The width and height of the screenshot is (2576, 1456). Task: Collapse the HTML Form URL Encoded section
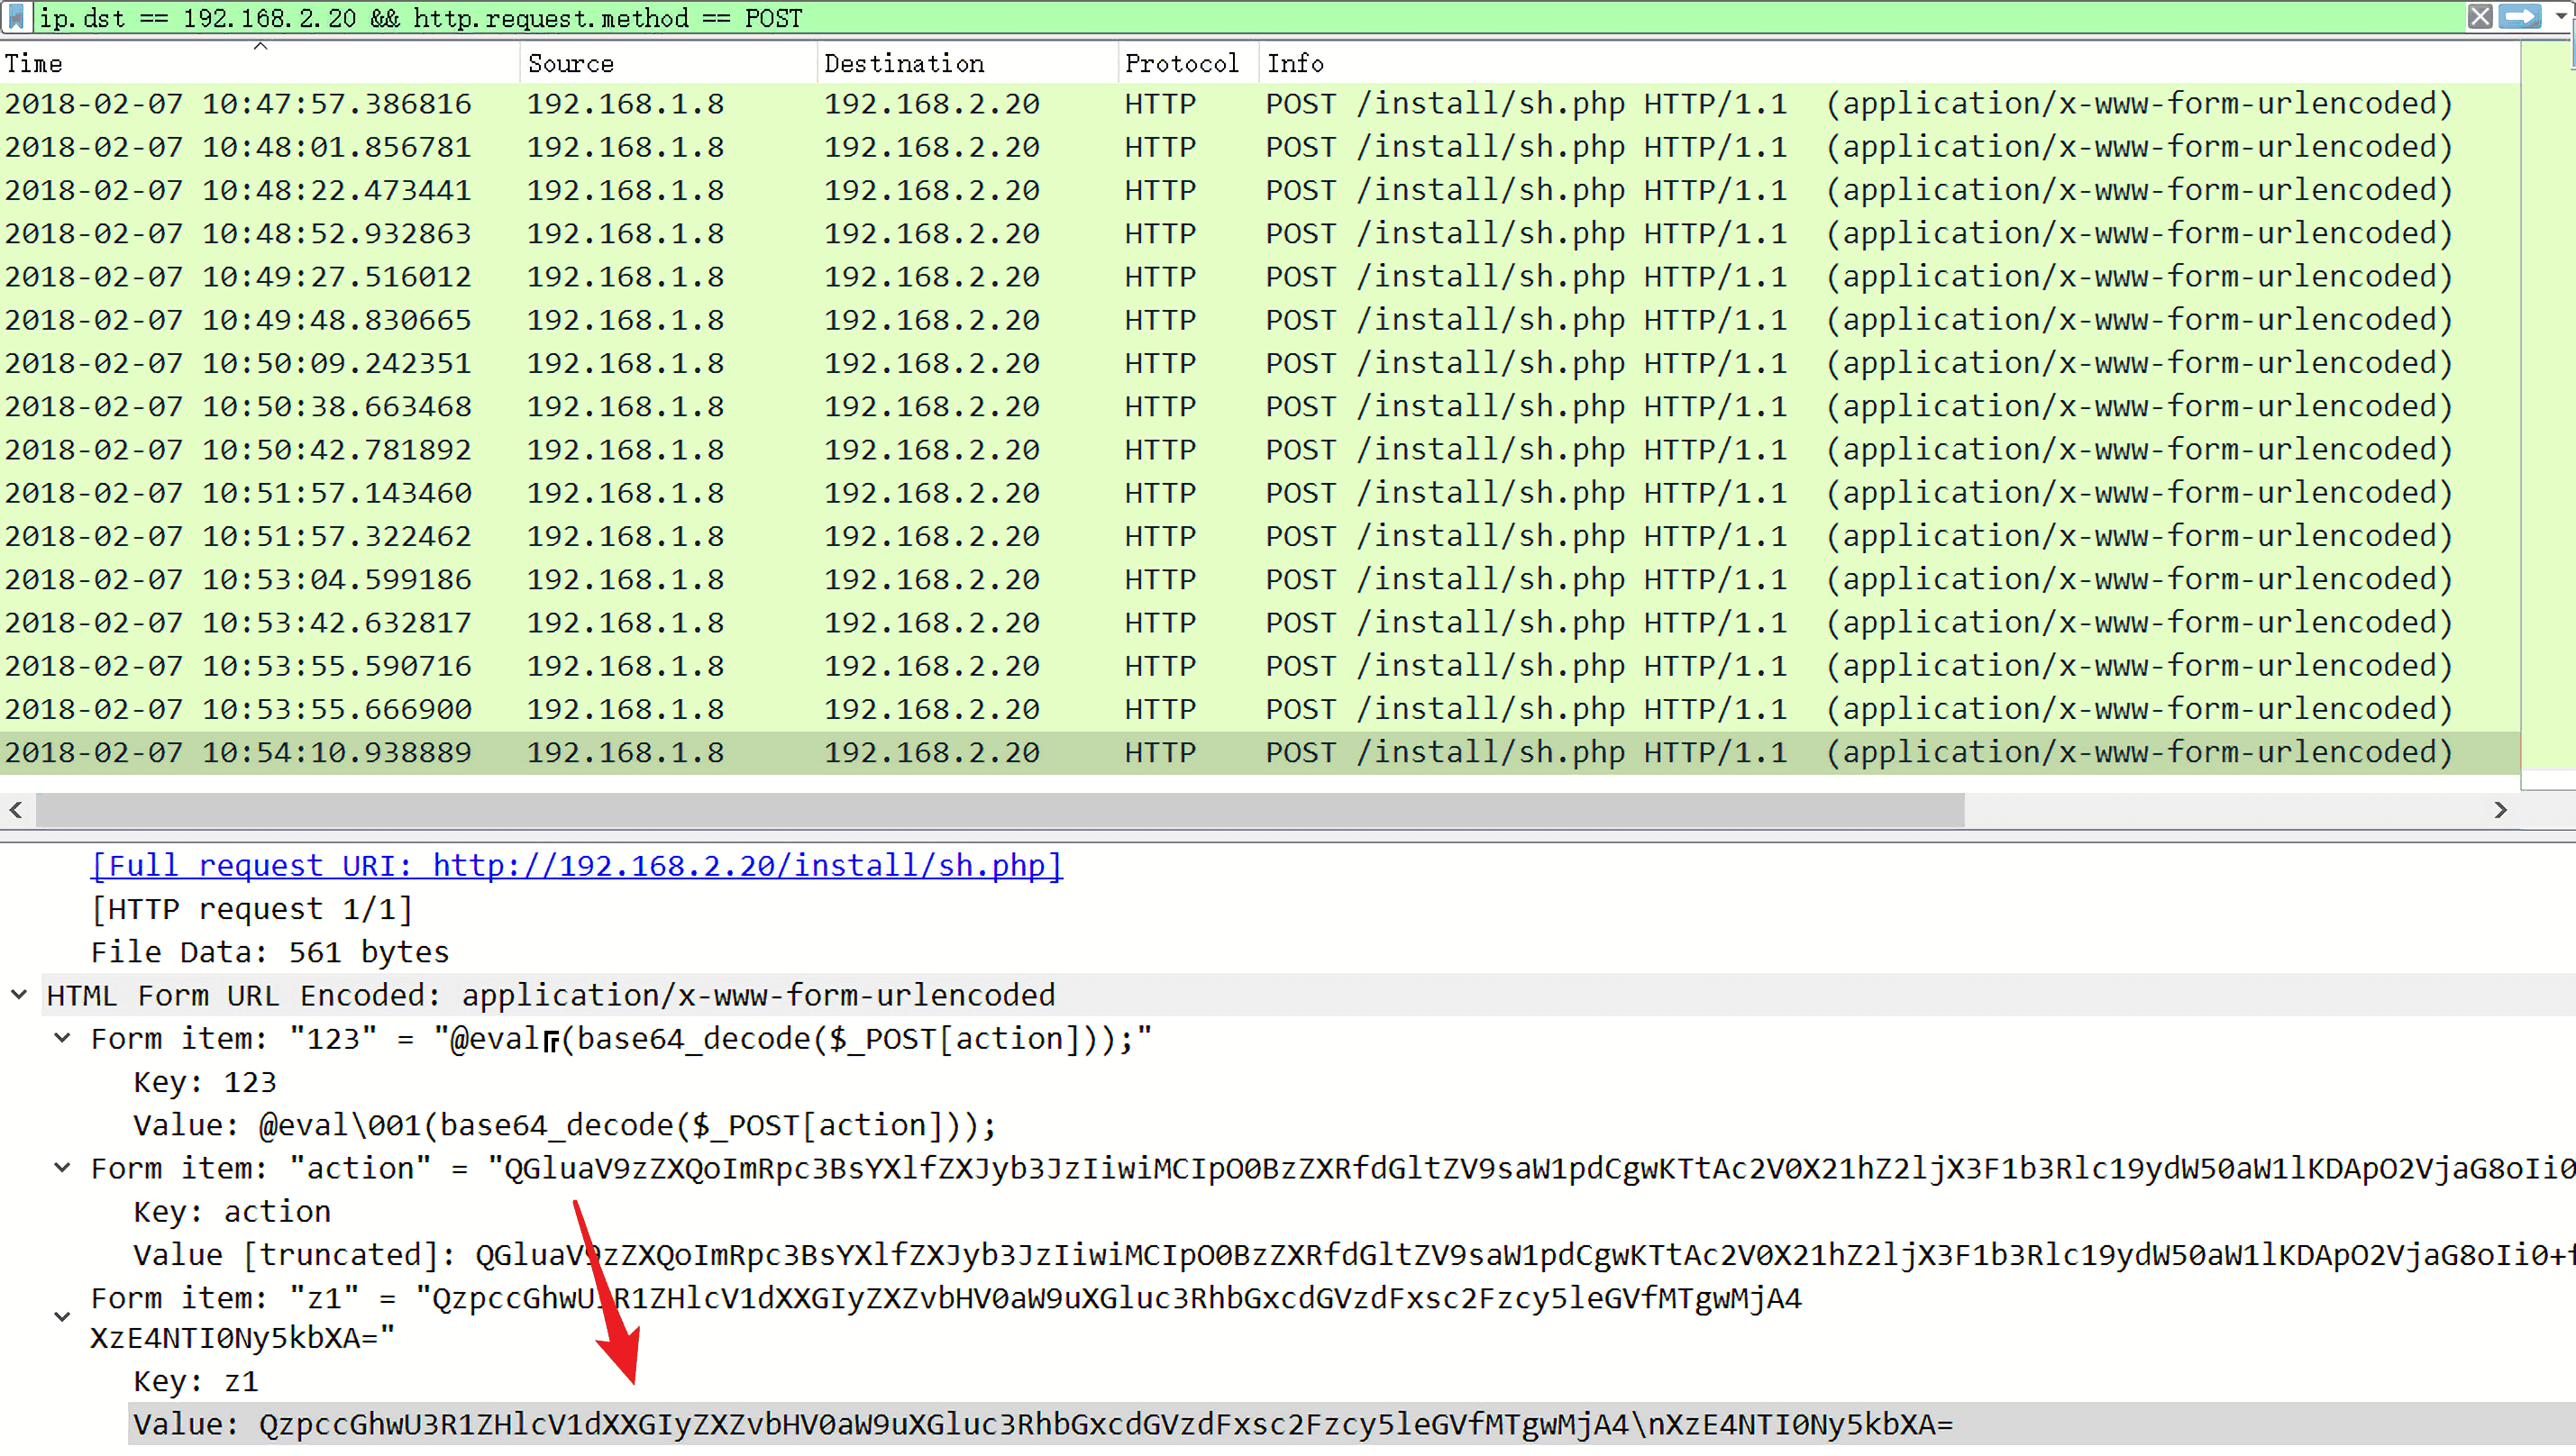click(x=19, y=995)
